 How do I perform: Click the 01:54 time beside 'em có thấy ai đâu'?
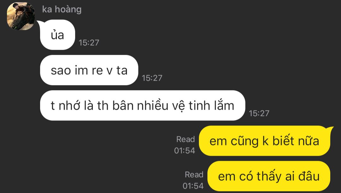pyautogui.click(x=193, y=186)
